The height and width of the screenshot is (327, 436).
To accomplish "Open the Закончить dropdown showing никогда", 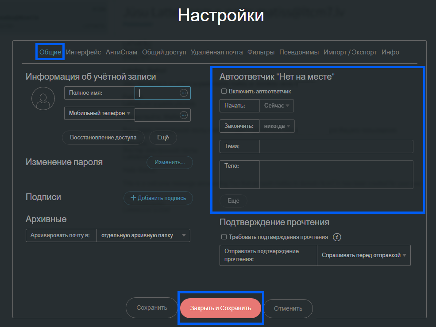I will 277,126.
